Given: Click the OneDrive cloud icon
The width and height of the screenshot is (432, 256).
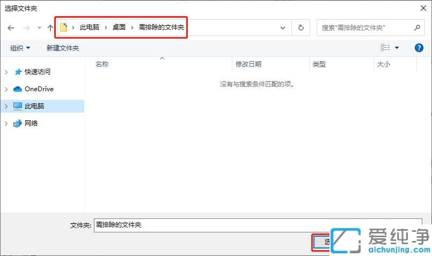Looking at the screenshot, I should [18, 89].
